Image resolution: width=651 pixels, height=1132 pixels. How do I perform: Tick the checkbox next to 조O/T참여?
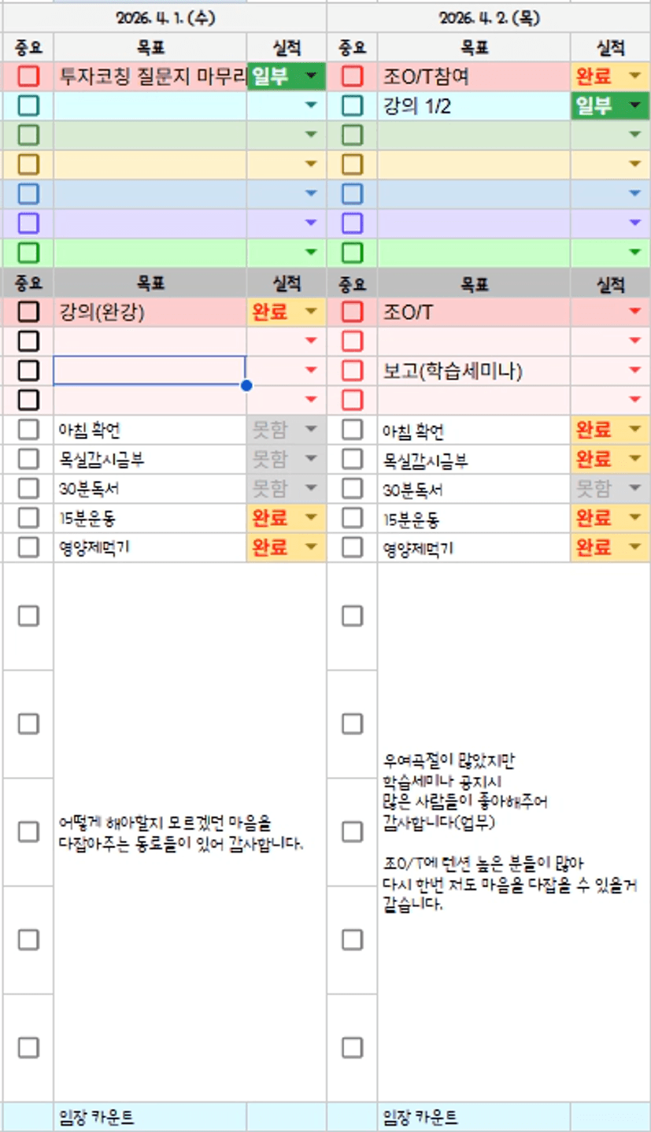[x=352, y=76]
